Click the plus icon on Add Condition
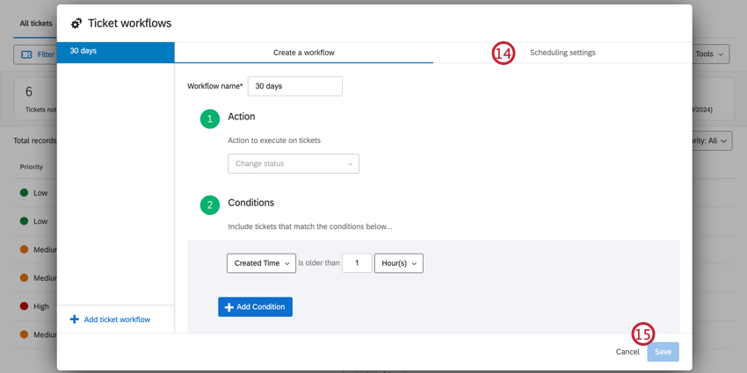747x373 pixels. [228, 307]
